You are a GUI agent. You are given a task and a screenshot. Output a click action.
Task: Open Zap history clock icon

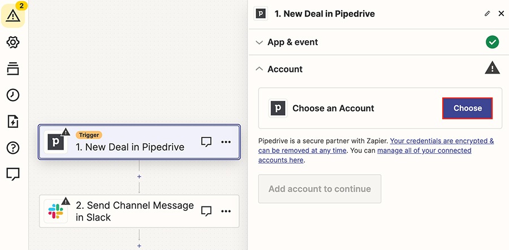click(13, 95)
